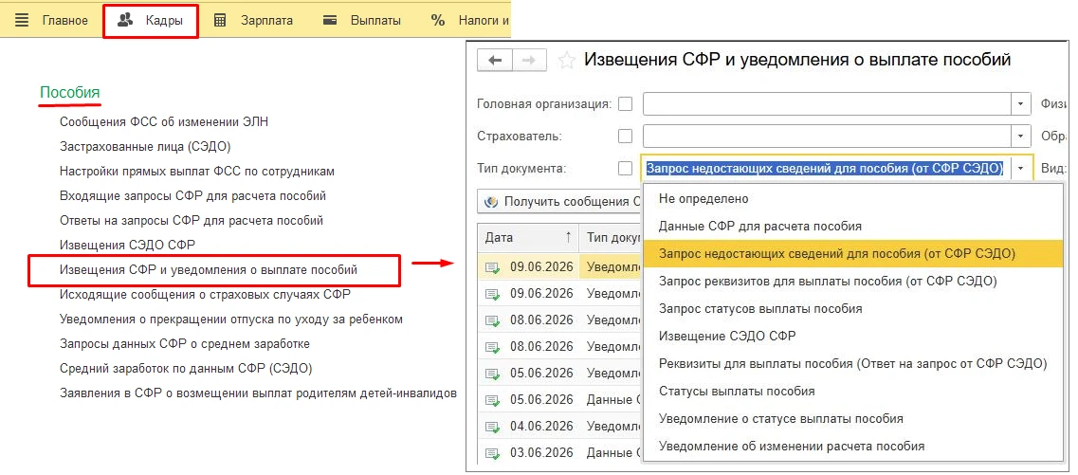Collapse the Тип документа dropdown arrow

click(x=1021, y=168)
